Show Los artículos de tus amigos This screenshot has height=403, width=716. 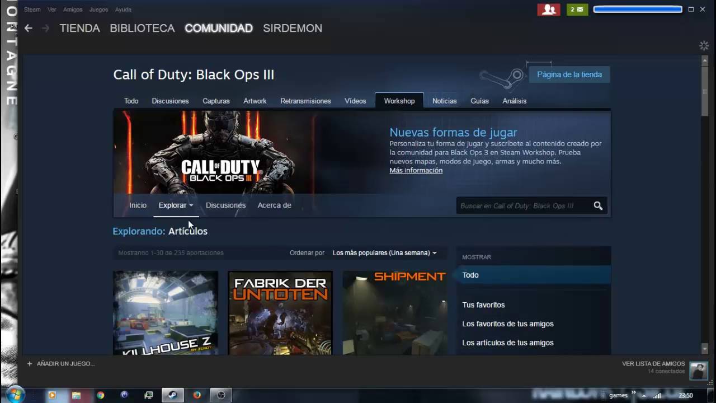point(508,343)
